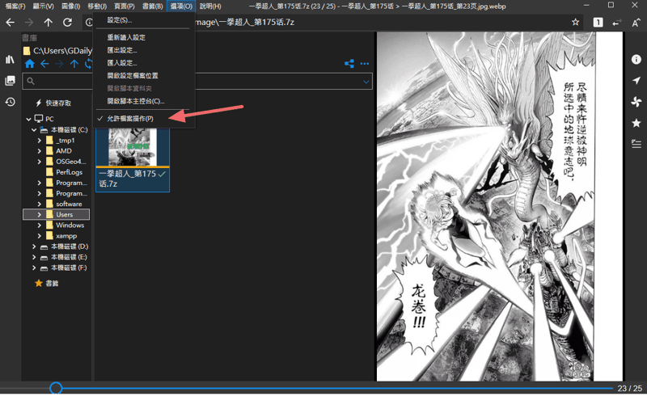Viewport: 647px width, 396px height.
Task: Change reading direction with the arrows icon
Action: pyautogui.click(x=617, y=23)
